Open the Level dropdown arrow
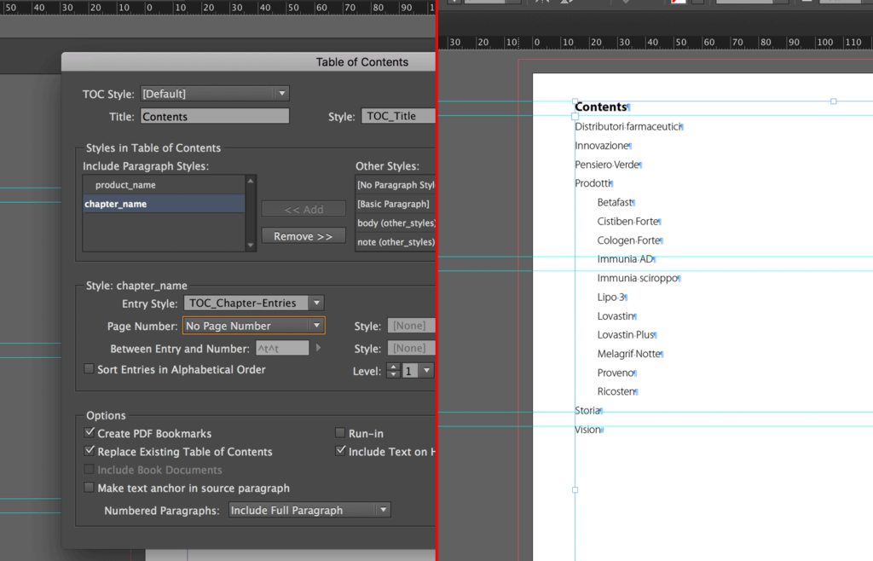The width and height of the screenshot is (873, 561). coord(427,371)
